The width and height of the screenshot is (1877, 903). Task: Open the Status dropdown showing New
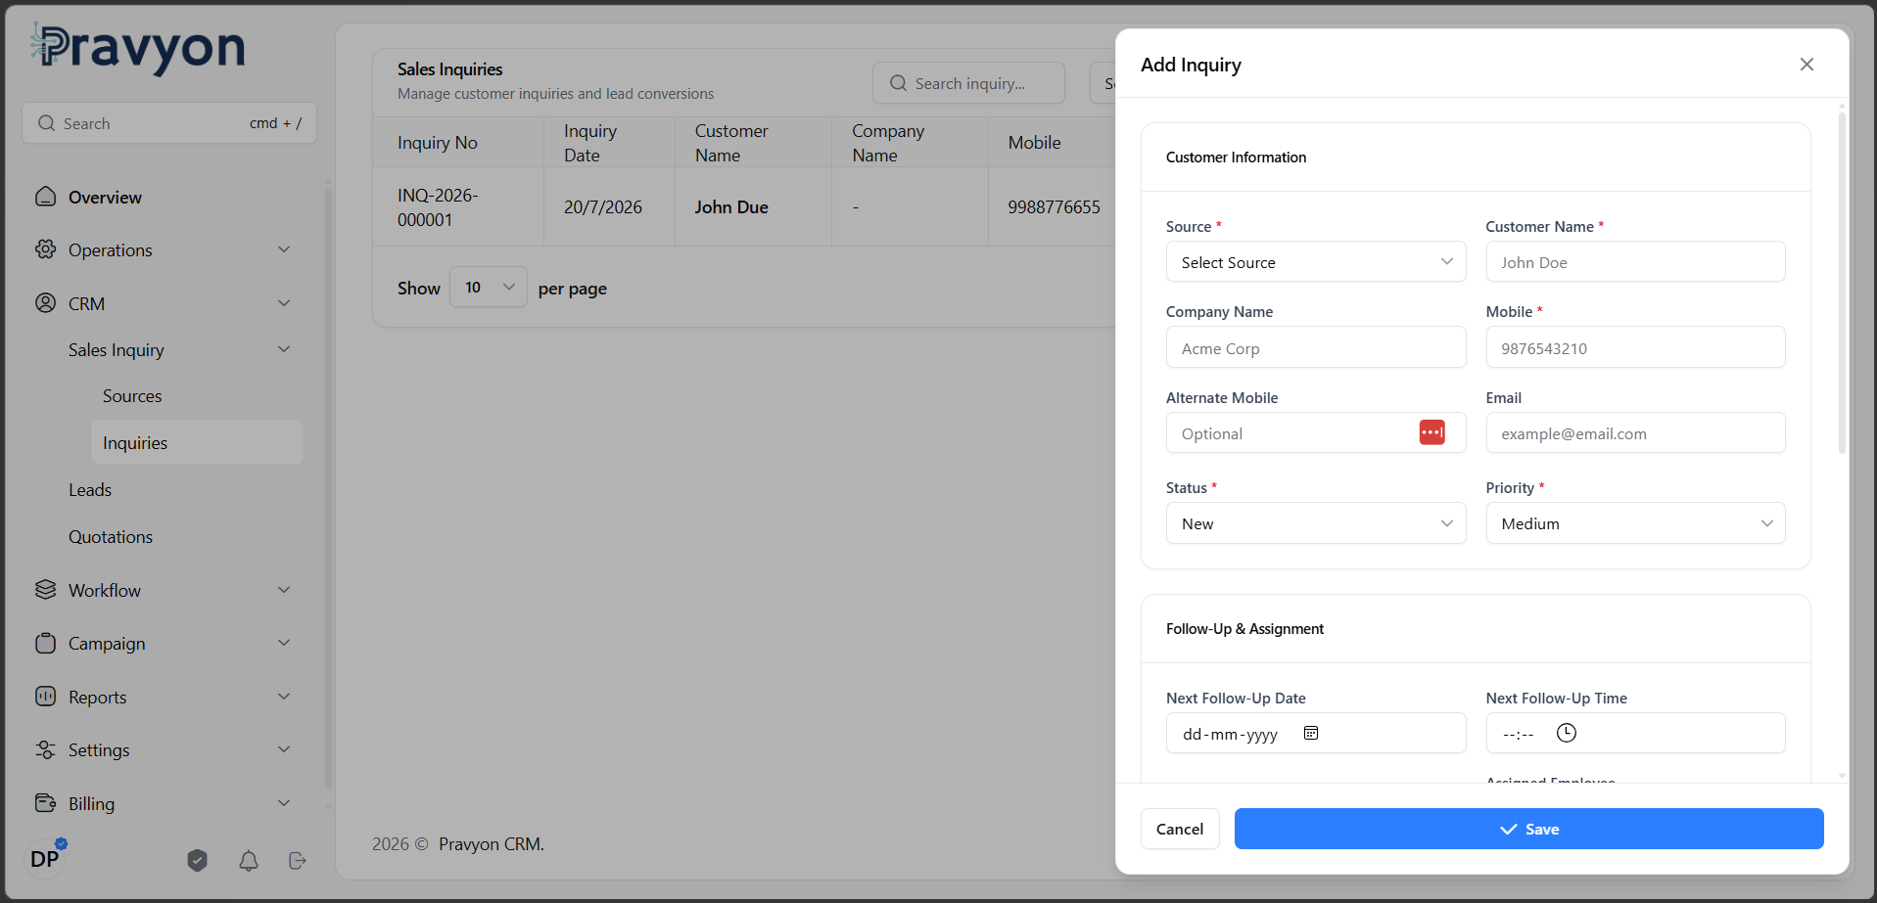coord(1316,523)
